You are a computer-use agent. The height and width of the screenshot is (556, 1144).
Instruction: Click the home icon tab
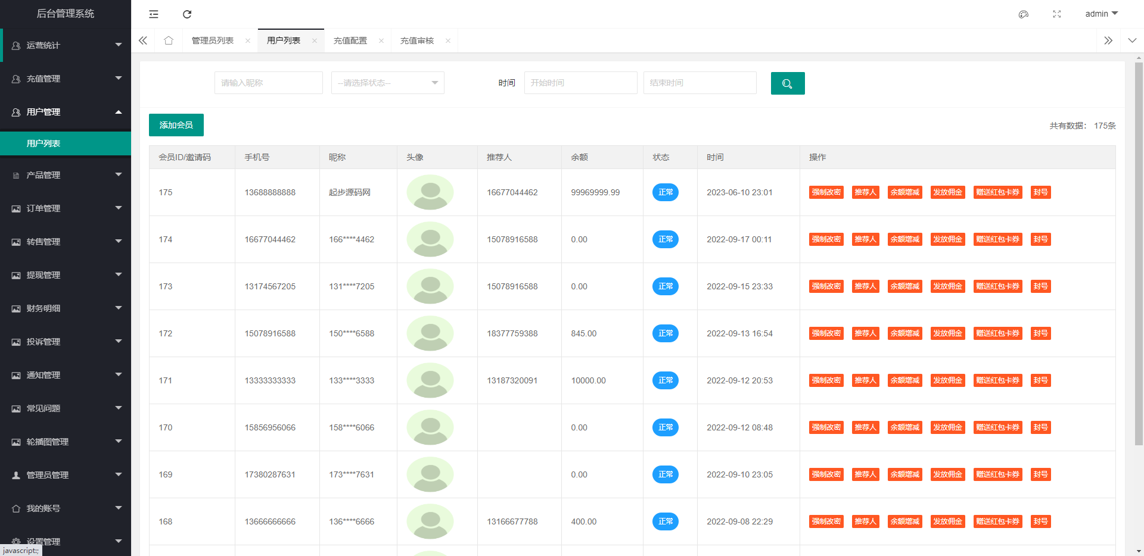point(169,40)
